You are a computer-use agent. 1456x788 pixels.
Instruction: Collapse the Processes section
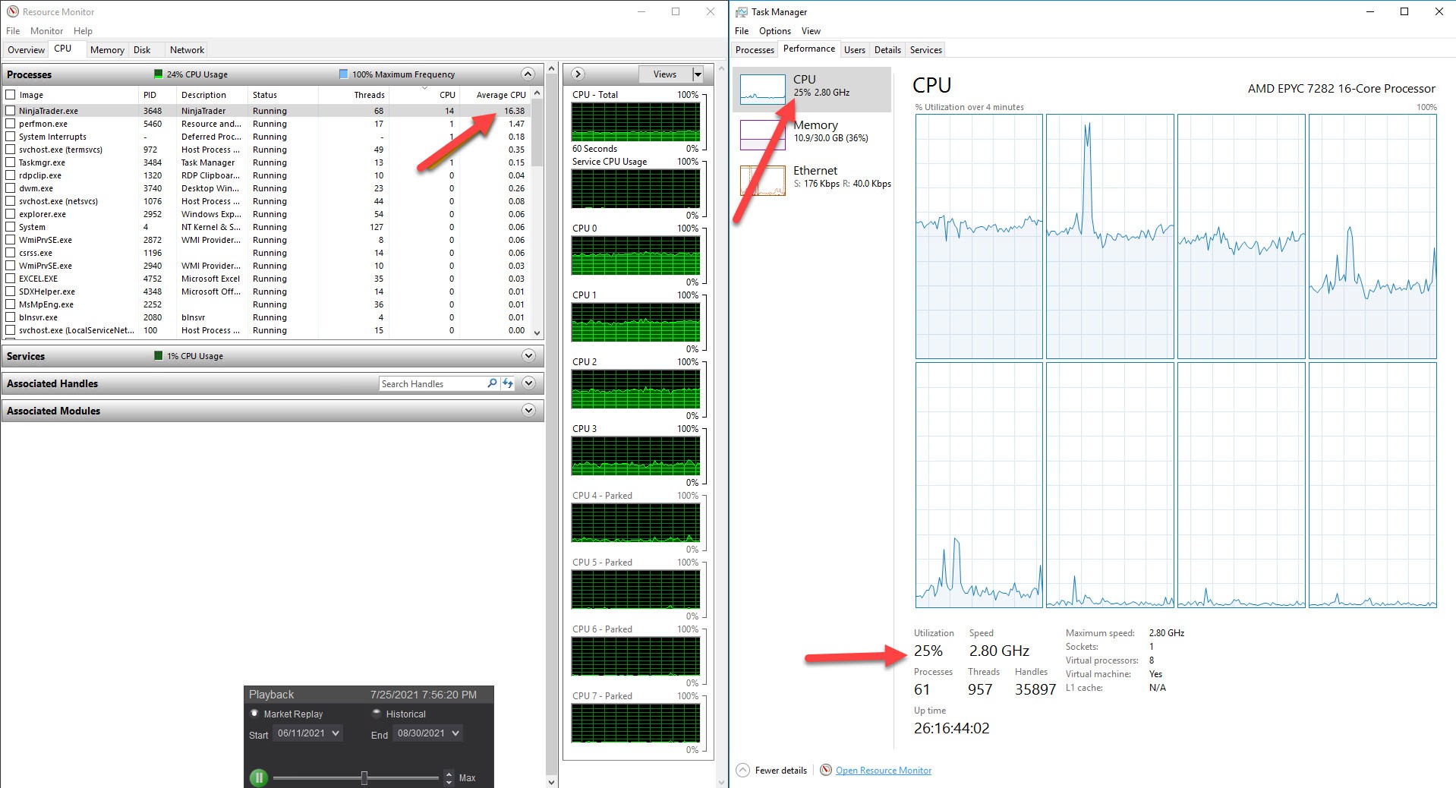[x=528, y=74]
